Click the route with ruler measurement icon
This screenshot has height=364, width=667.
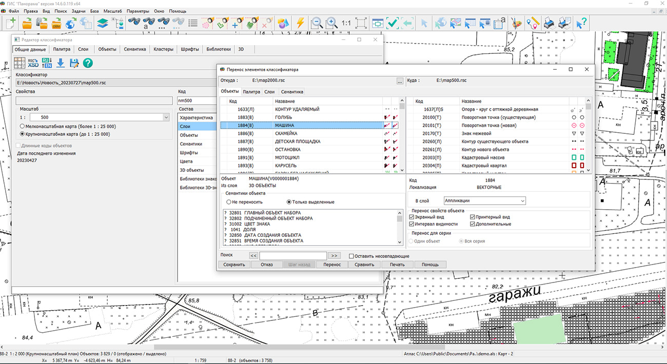[533, 23]
